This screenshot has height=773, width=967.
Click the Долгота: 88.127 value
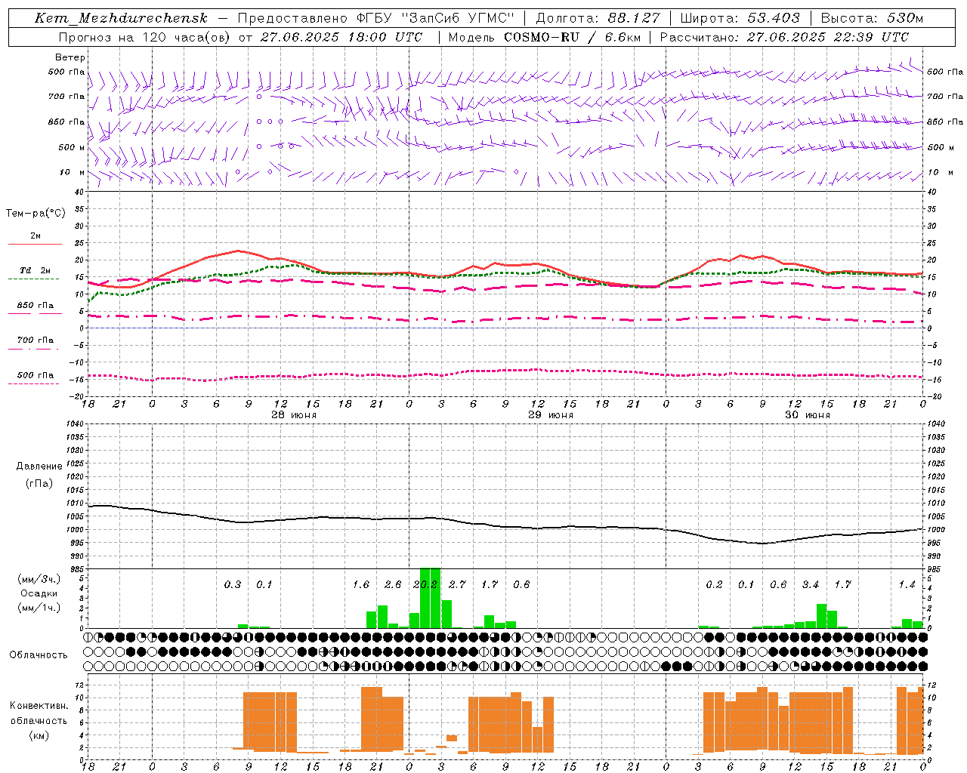[598, 18]
